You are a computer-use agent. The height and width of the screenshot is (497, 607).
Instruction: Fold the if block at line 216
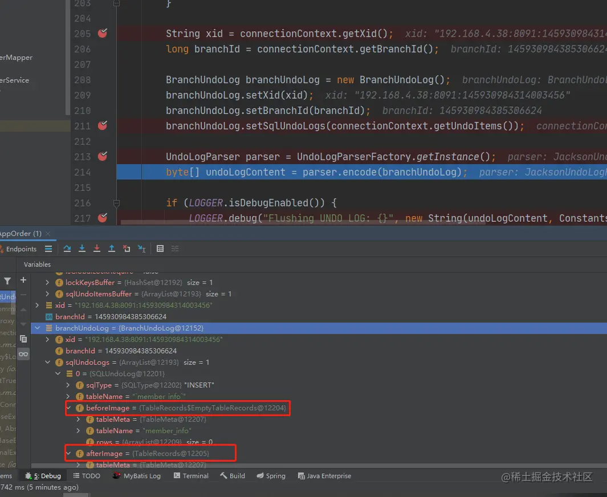[116, 203]
